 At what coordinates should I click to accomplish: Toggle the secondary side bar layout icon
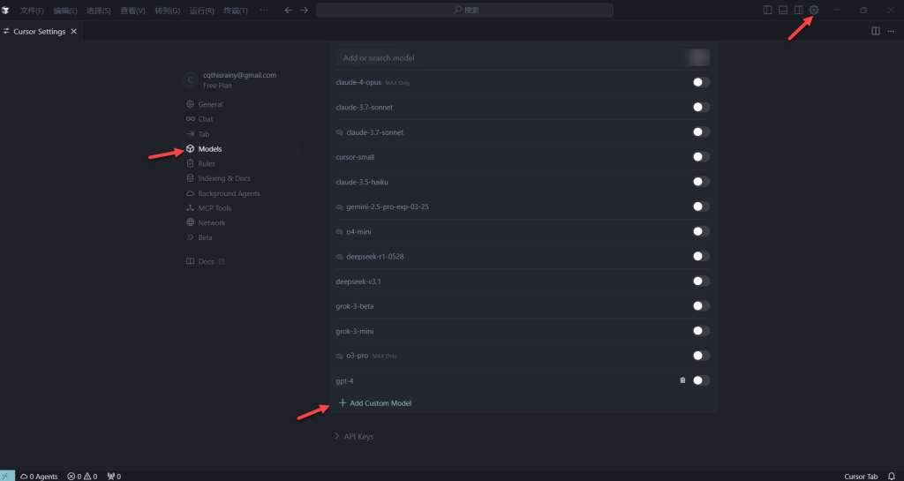pos(798,10)
